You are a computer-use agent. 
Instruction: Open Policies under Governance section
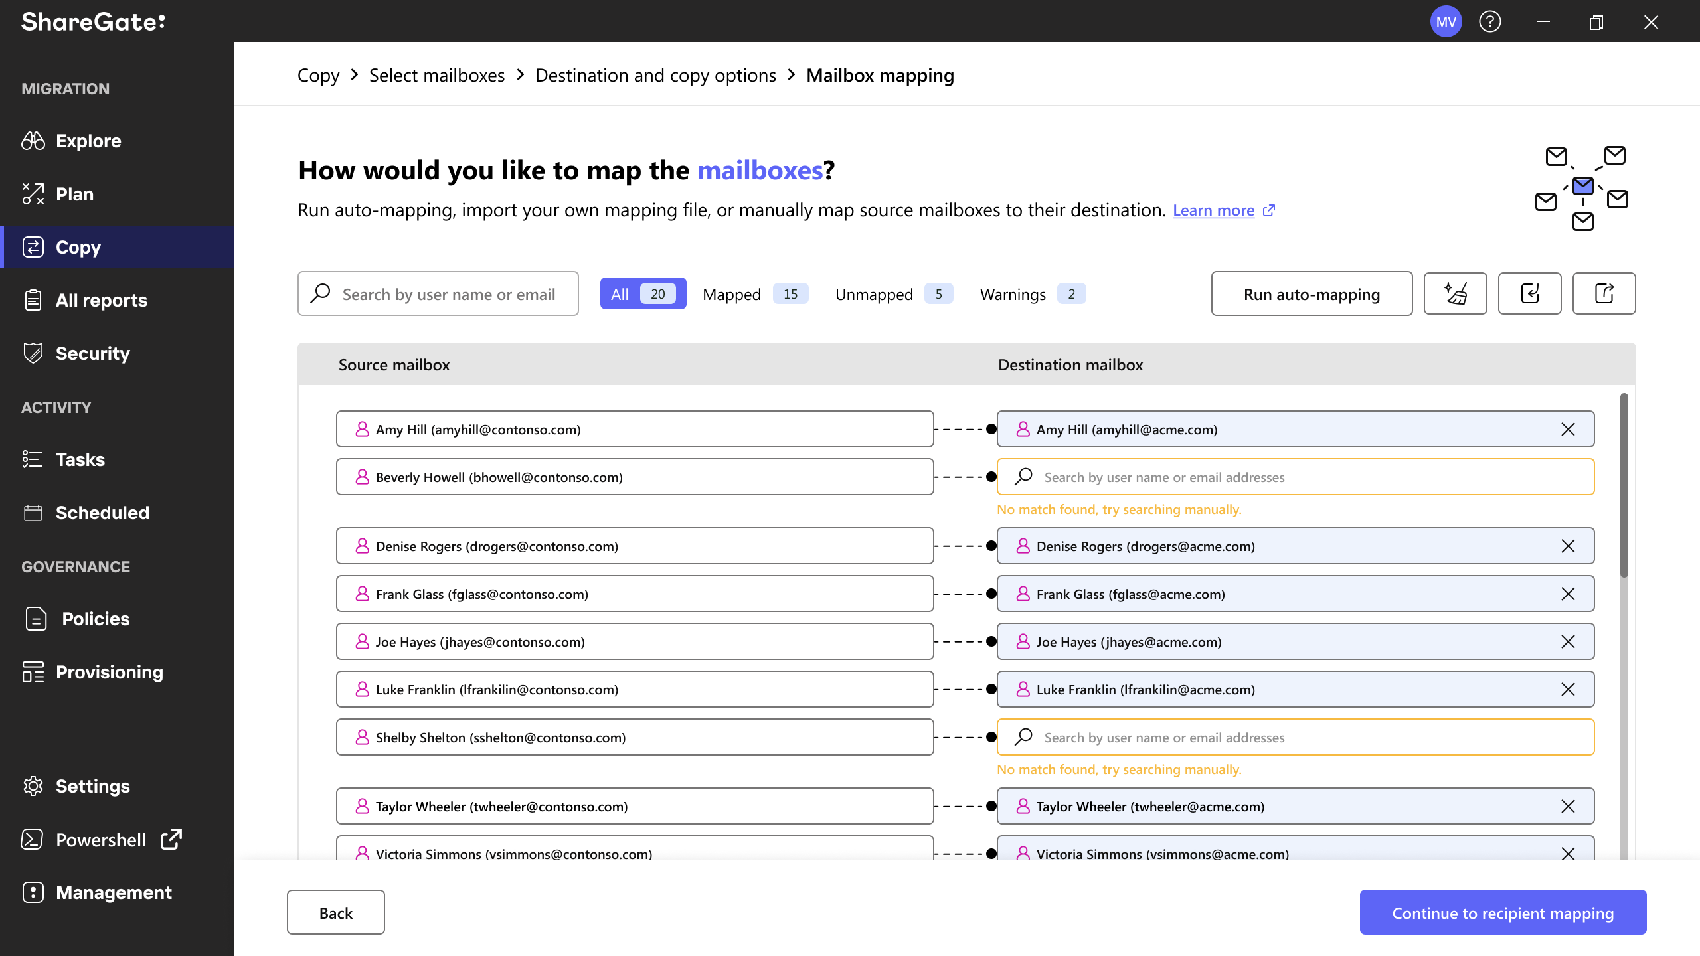tap(97, 619)
